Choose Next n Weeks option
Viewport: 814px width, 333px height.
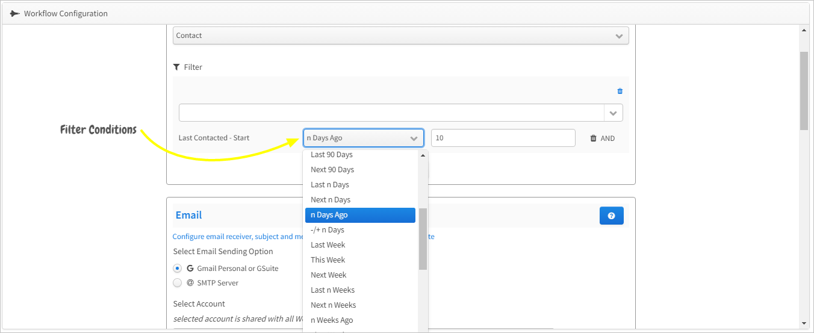[x=360, y=305]
